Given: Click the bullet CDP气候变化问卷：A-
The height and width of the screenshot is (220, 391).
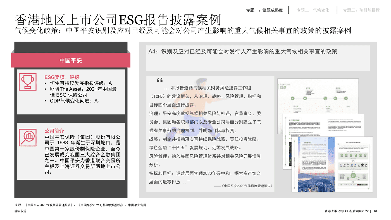Looking at the screenshot, I should 72,101.
